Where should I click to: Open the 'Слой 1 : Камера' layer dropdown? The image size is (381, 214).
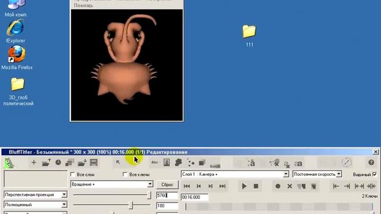[x=286, y=174]
